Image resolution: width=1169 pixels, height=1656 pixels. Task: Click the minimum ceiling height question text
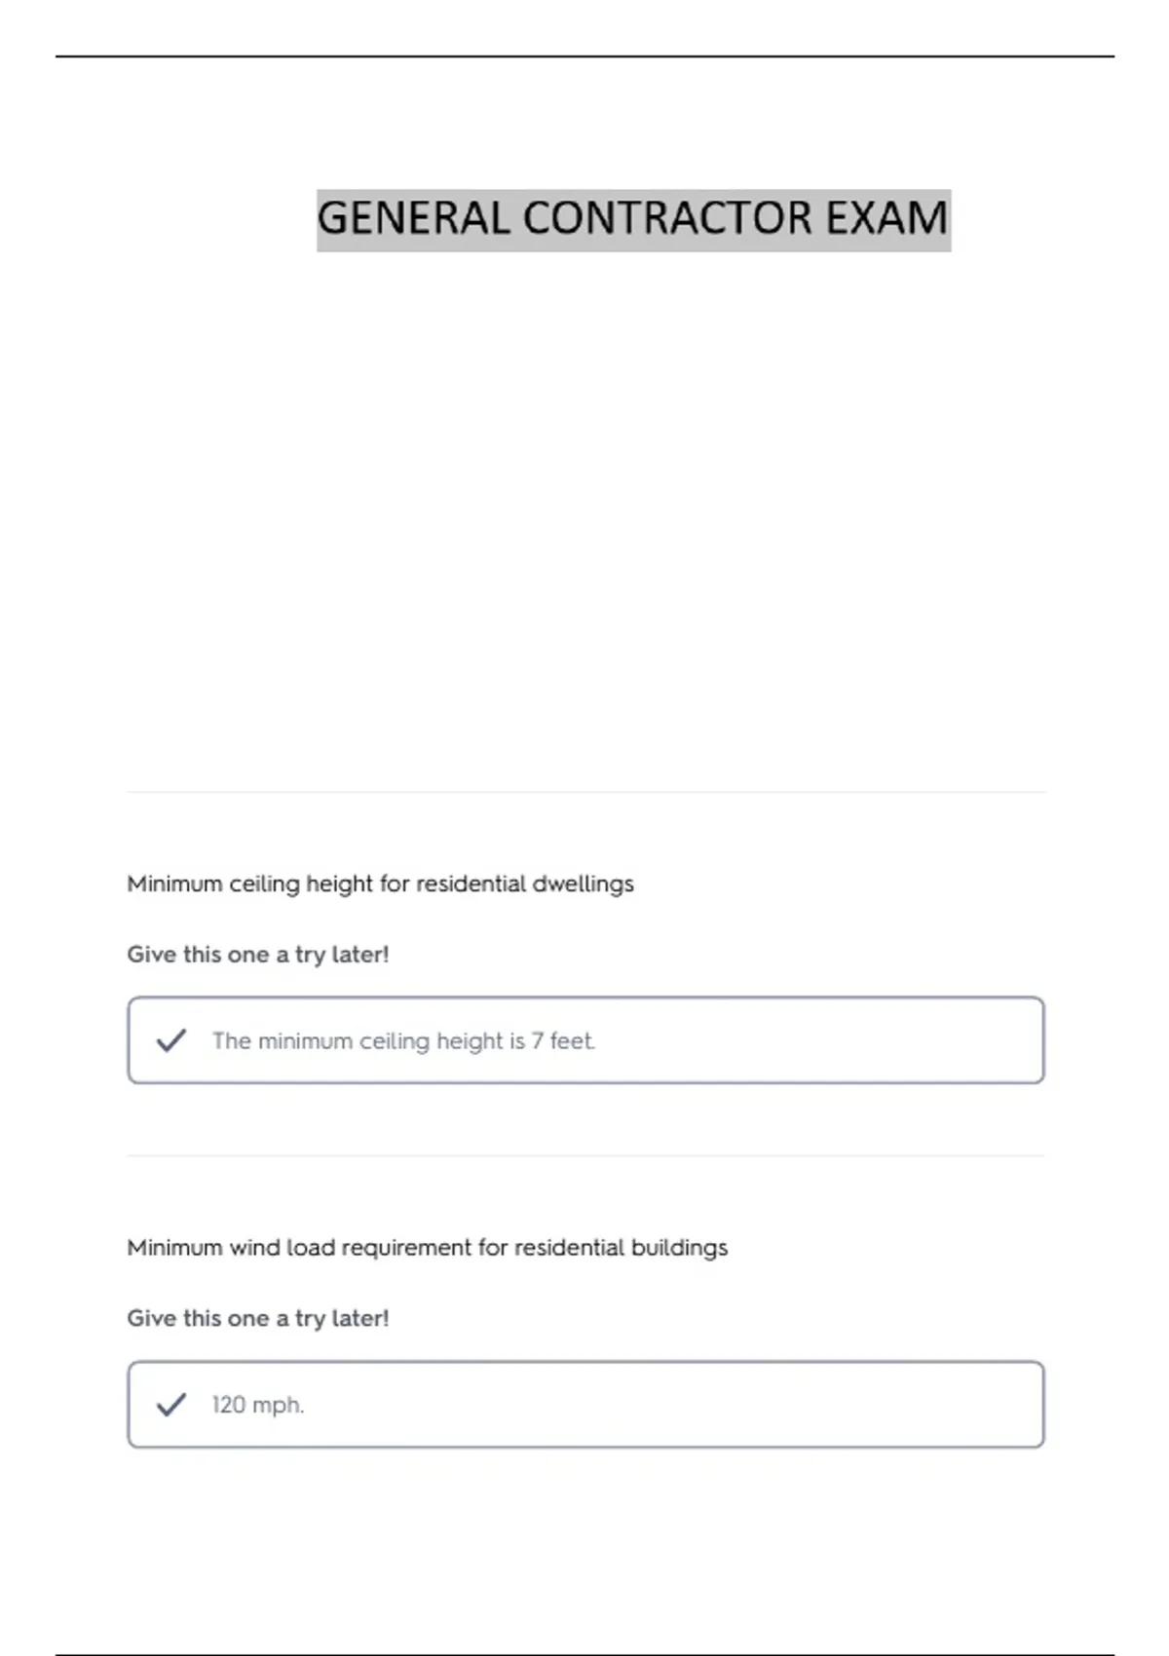point(380,884)
